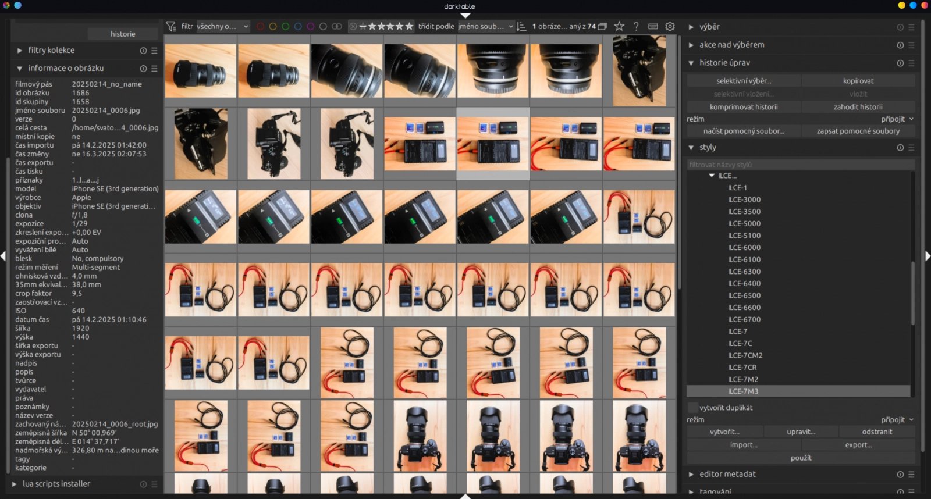The height and width of the screenshot is (499, 931).
Task: Click the star overlays icon in top toolbar
Action: point(619,26)
